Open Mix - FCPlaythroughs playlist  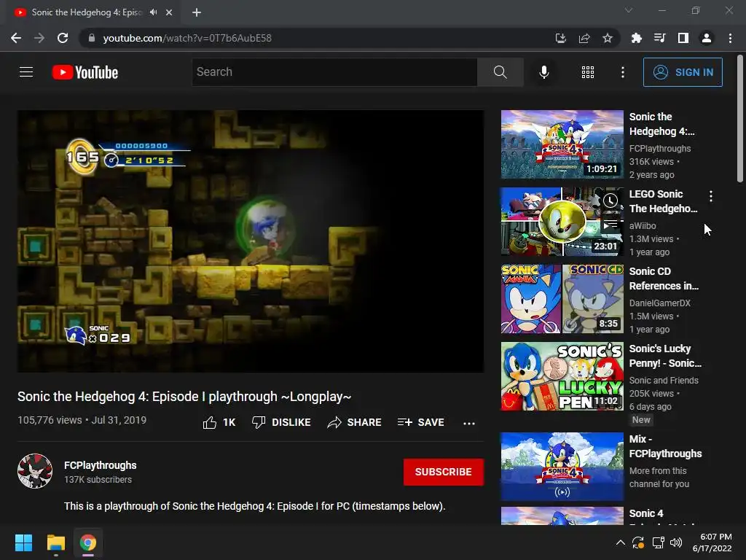pos(562,467)
